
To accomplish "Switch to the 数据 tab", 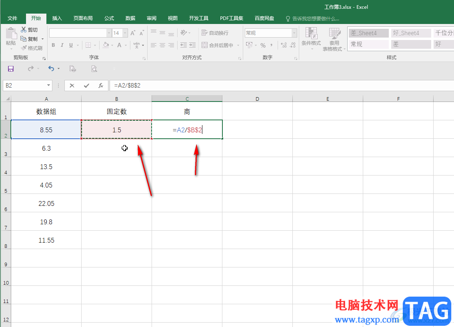I will click(x=130, y=18).
